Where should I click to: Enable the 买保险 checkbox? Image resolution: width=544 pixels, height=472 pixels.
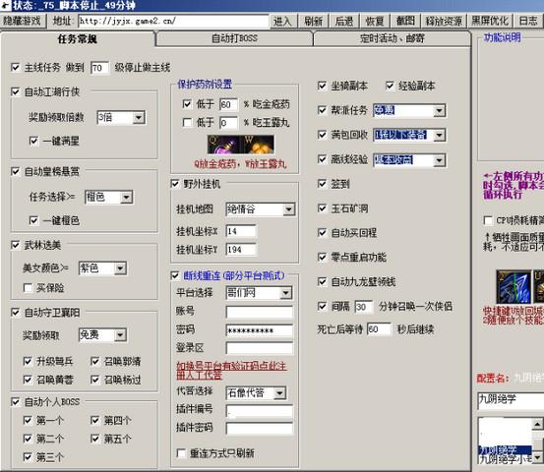[28, 287]
